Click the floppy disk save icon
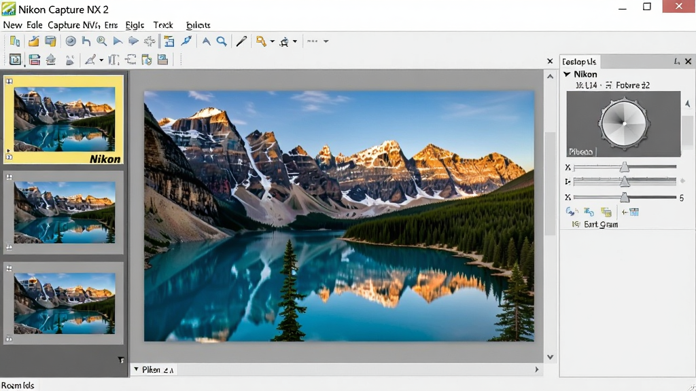Image resolution: width=696 pixels, height=391 pixels. pos(34,60)
